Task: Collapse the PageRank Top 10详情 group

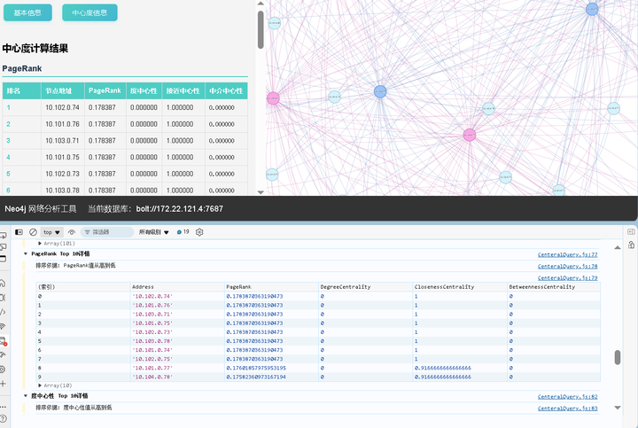Action: pyautogui.click(x=26, y=253)
